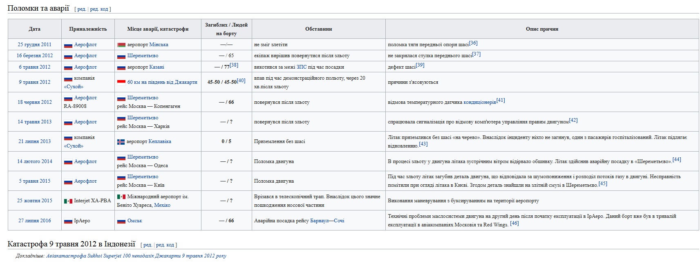Click the Russian flag beside Аерофлот, 5 травня 2015 row
Viewport: 700px width, 264px height.
(x=68, y=181)
